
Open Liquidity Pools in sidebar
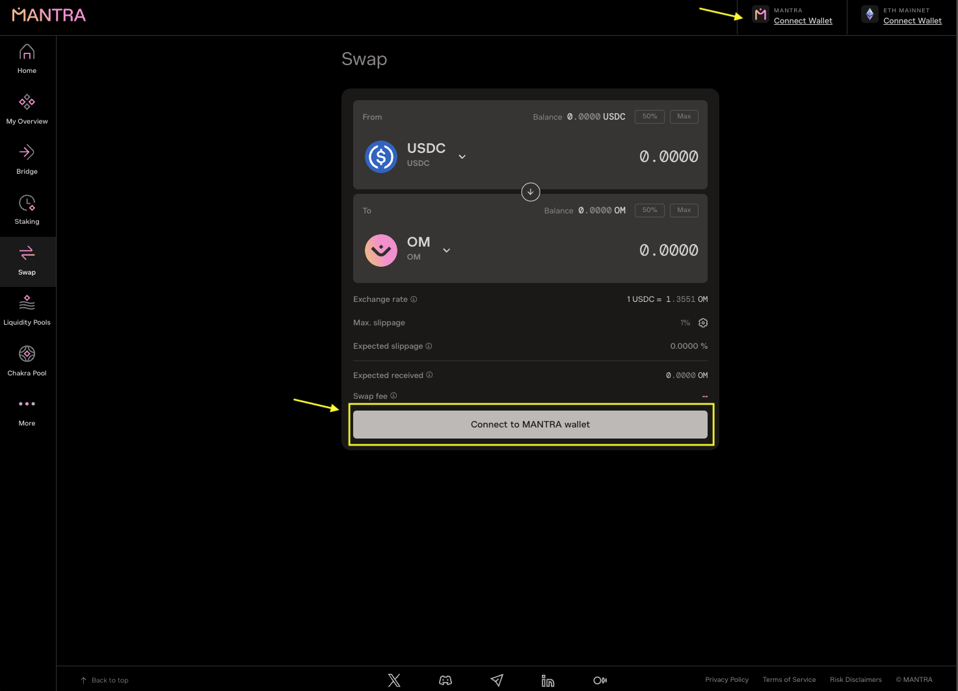click(x=27, y=310)
